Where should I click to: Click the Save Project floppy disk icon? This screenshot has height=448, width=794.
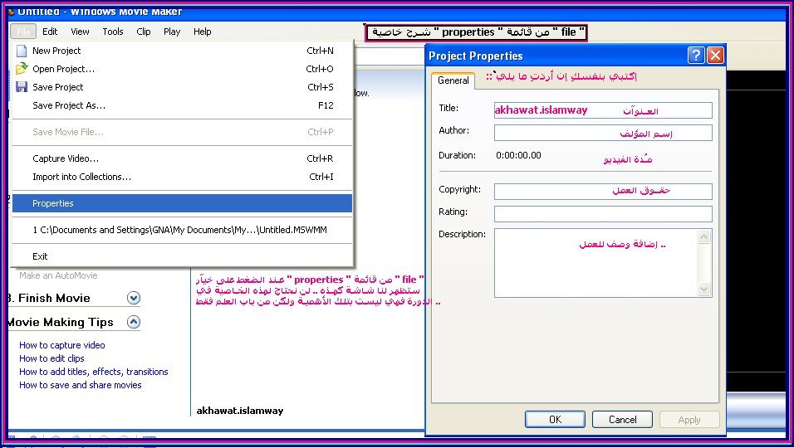[x=22, y=87]
